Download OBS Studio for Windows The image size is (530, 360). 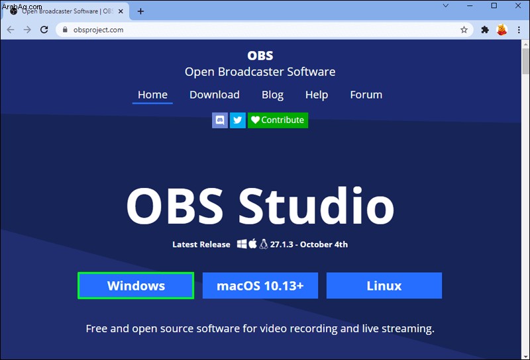(136, 286)
